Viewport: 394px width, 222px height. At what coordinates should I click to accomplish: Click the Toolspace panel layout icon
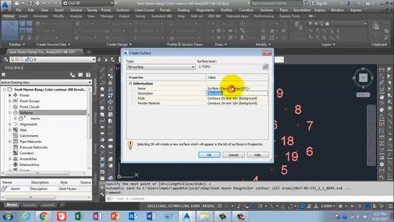click(x=81, y=75)
